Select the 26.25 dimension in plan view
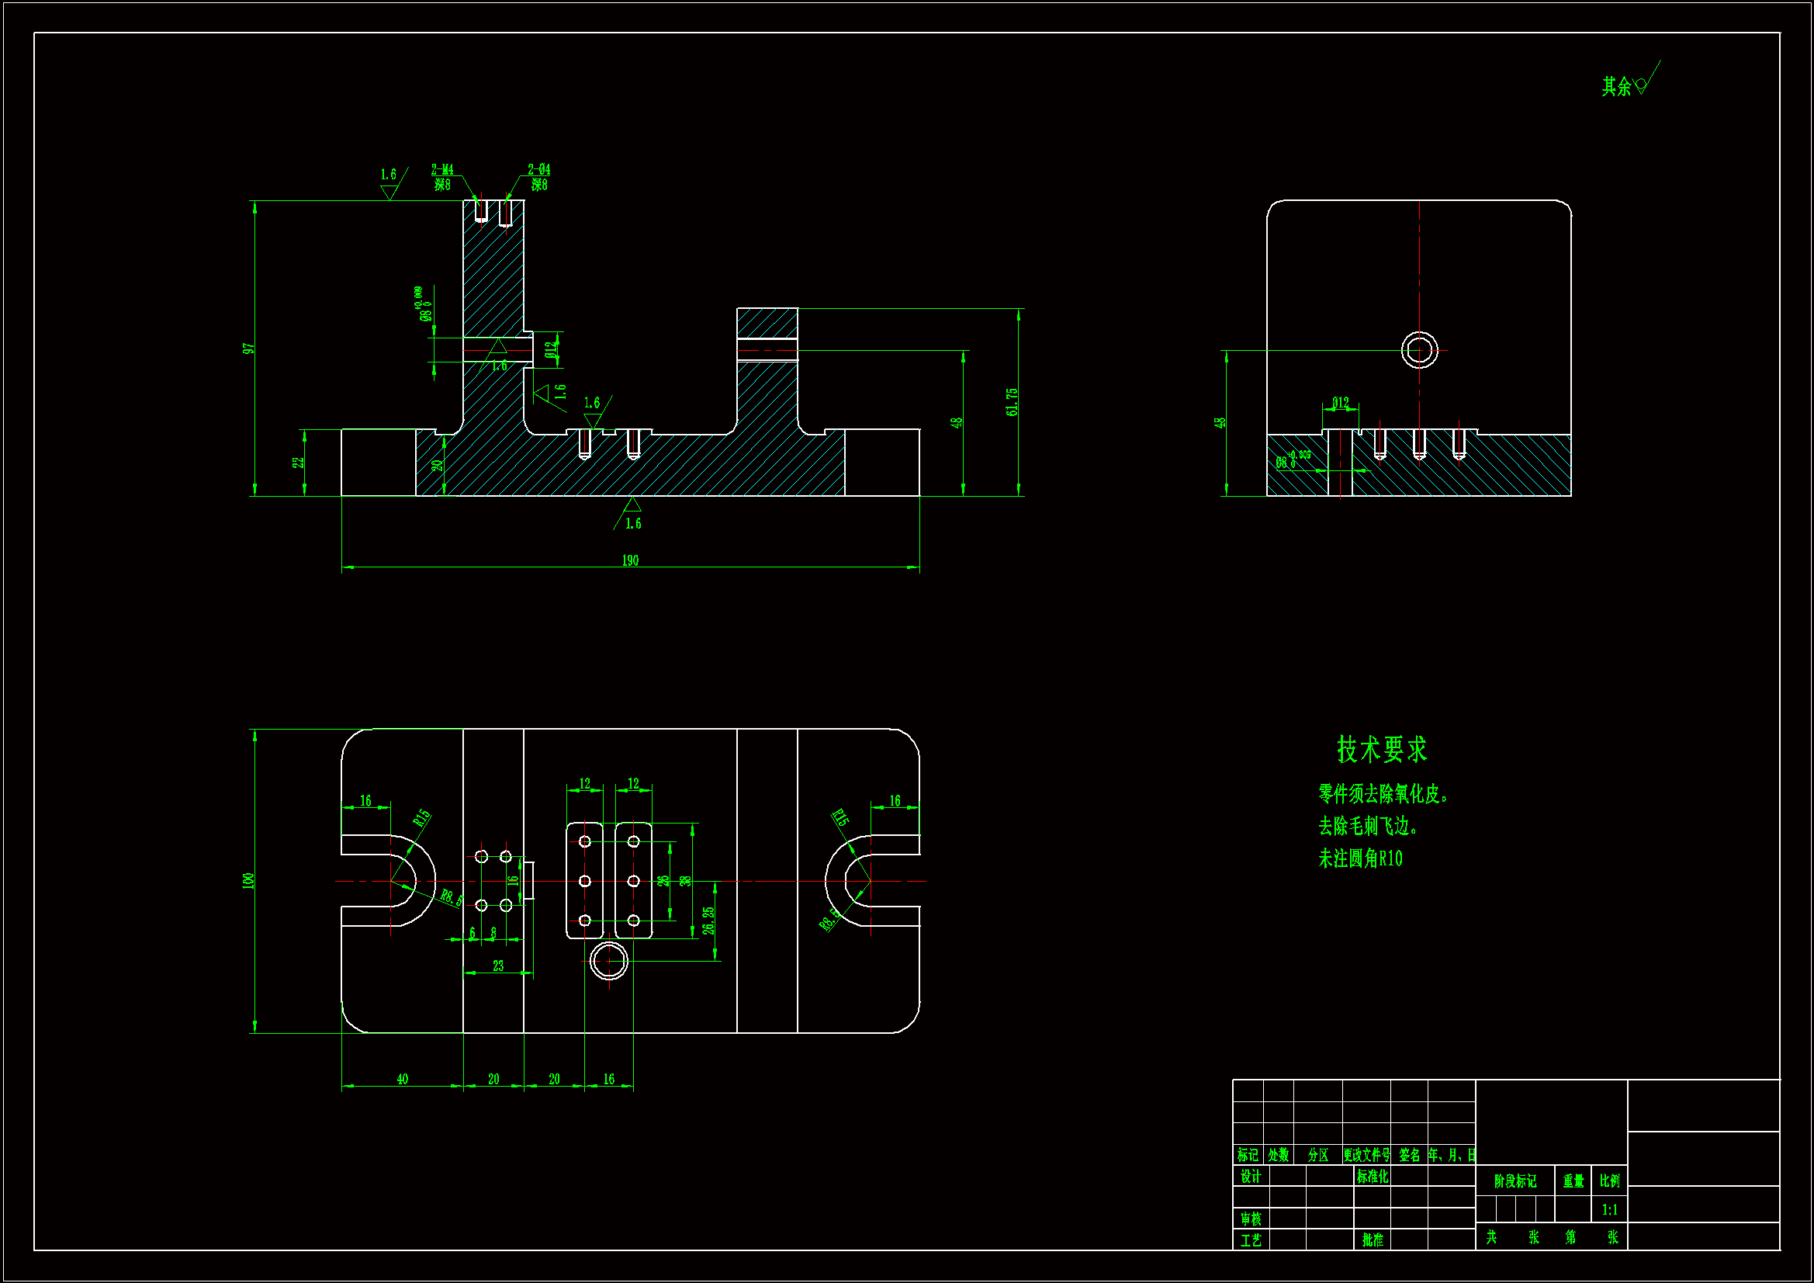This screenshot has height=1283, width=1814. tap(708, 921)
